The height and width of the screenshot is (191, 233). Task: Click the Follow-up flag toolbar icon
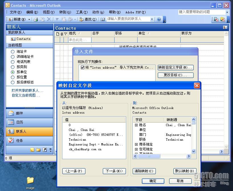[x=57, y=19]
